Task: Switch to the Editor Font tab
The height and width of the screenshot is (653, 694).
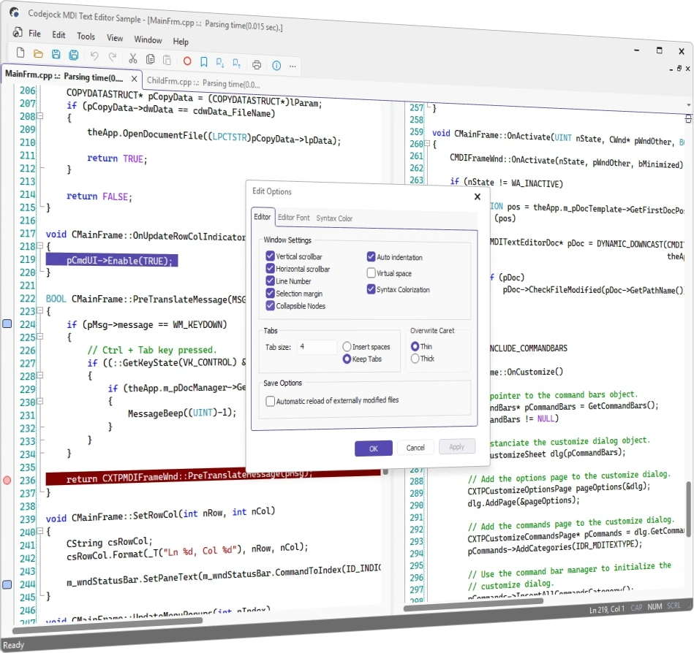Action: point(294,218)
